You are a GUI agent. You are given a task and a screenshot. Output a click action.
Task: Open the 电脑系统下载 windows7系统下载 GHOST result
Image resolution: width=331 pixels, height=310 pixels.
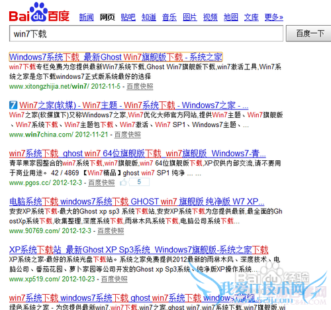click(136, 201)
